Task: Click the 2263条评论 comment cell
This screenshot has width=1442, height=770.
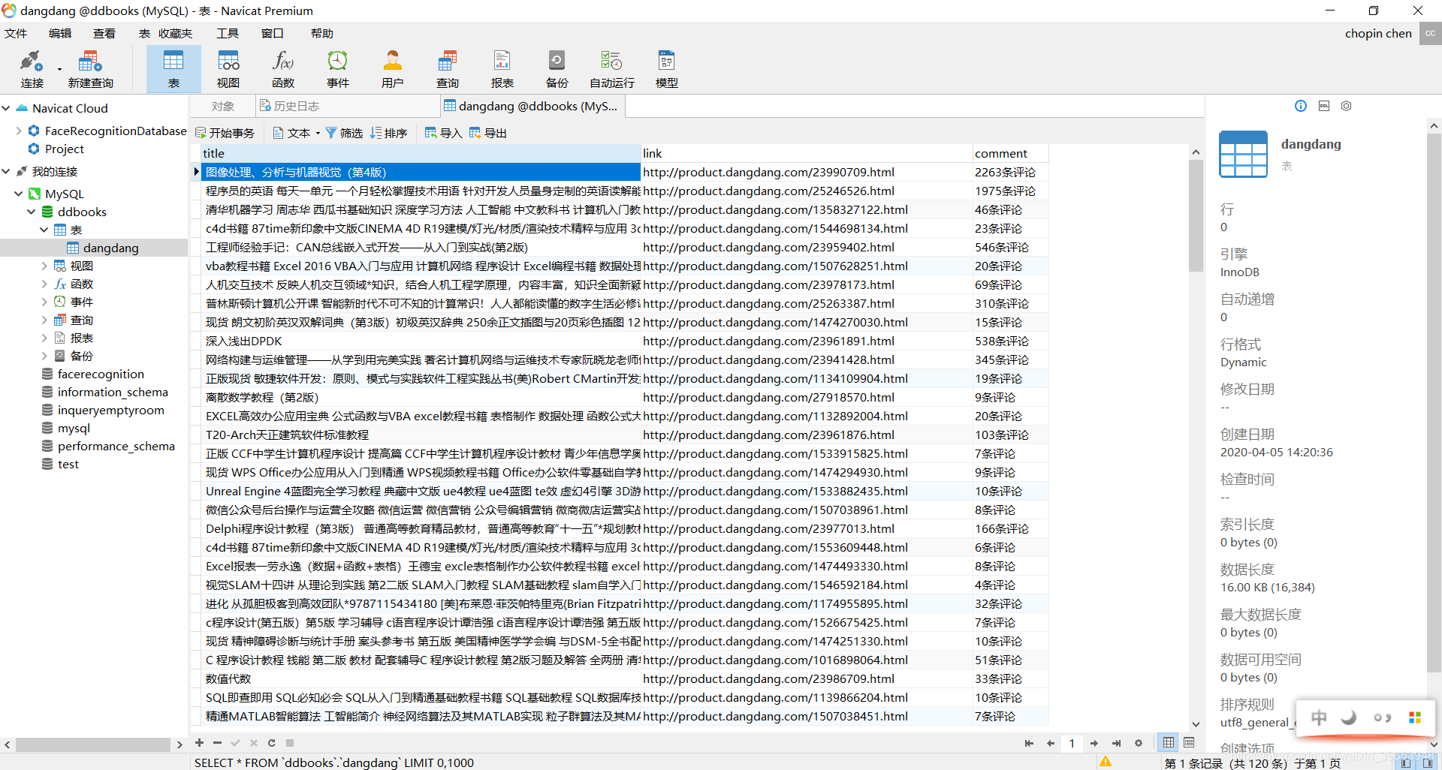Action: pyautogui.click(x=1010, y=172)
